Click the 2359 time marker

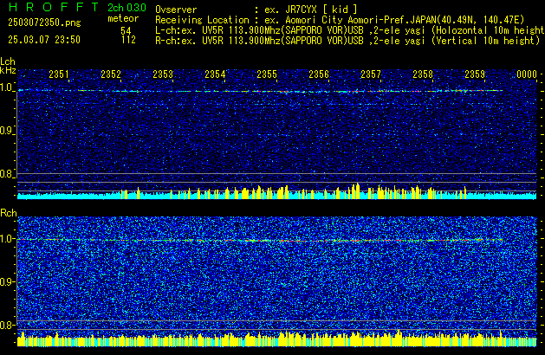[475, 74]
